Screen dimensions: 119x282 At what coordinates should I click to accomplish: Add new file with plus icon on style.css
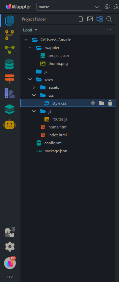[x=93, y=103]
